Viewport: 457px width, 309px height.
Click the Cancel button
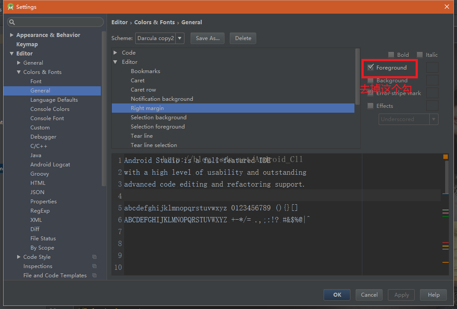pos(369,295)
